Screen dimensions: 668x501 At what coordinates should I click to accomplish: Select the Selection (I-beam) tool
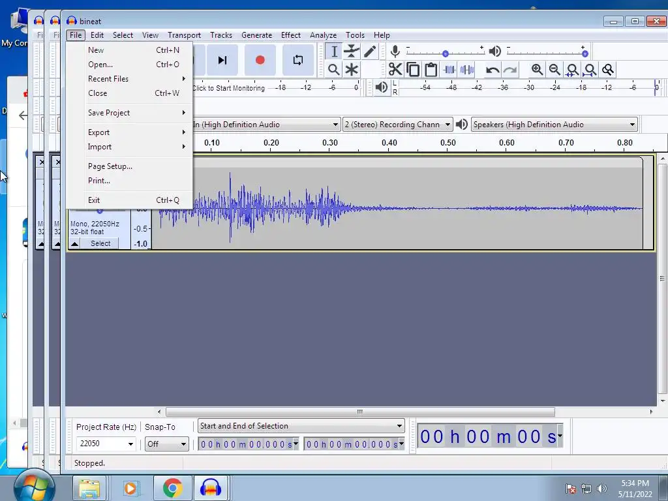click(334, 52)
